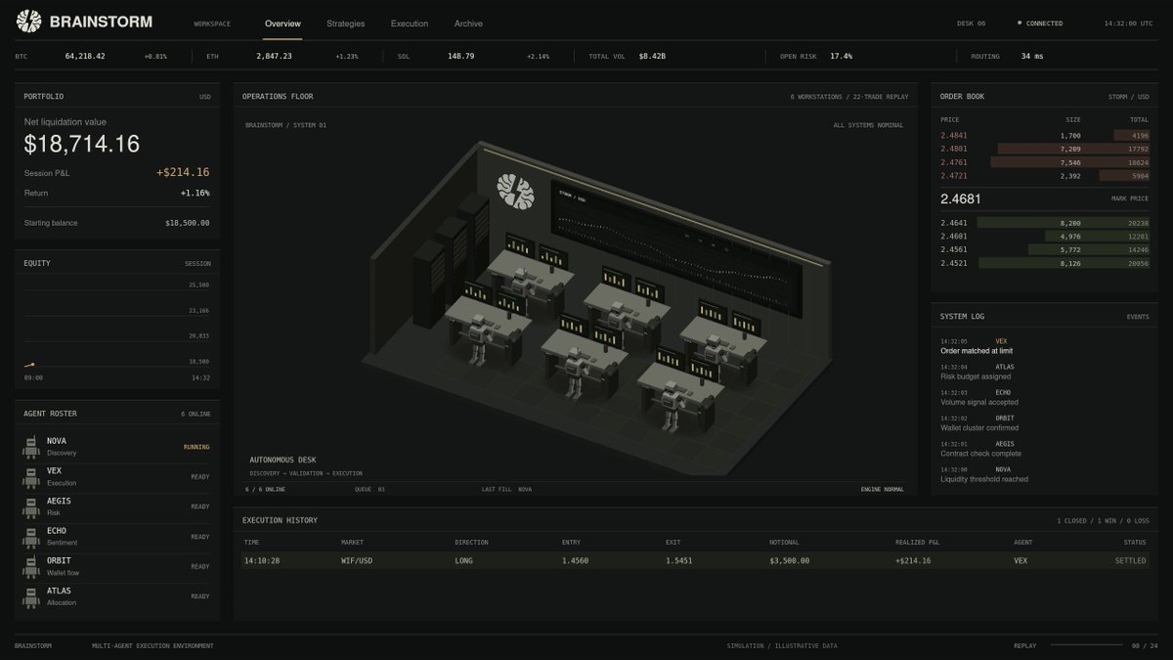
Task: Select the 2.4521 bid row in Order Book
Action: [x=1044, y=263]
